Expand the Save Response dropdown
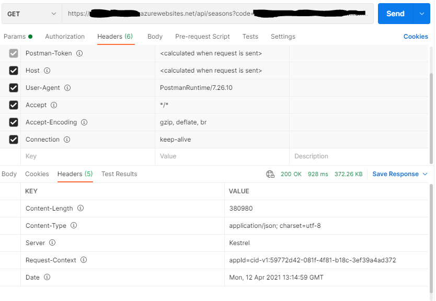Image resolution: width=436 pixels, height=301 pixels. [423, 173]
